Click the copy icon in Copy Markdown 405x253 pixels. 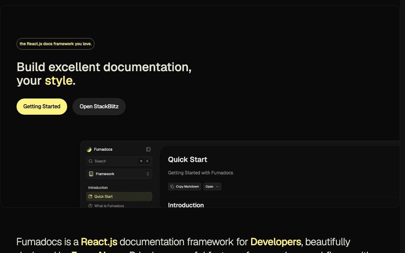172,187
